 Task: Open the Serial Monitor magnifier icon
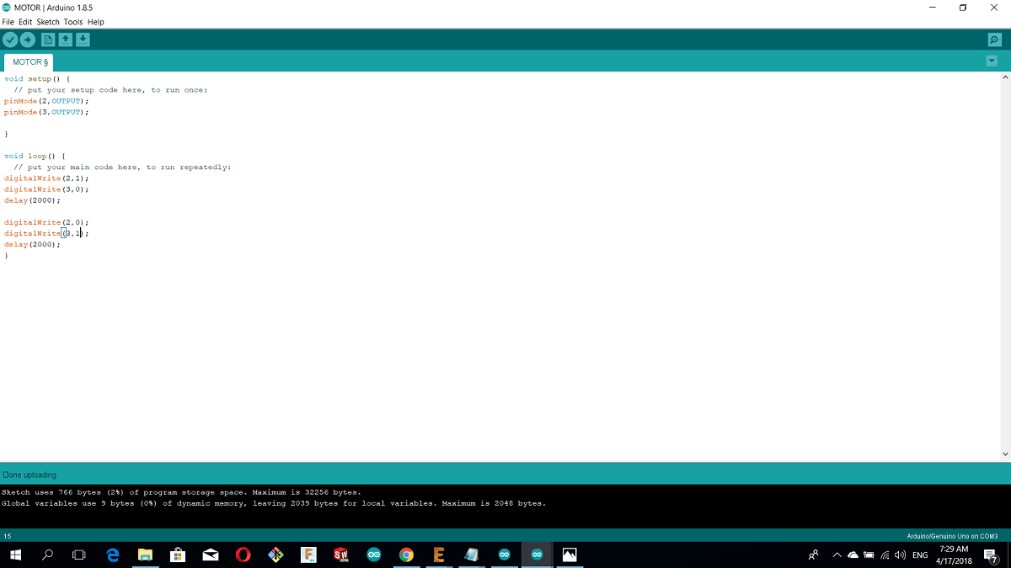[994, 40]
